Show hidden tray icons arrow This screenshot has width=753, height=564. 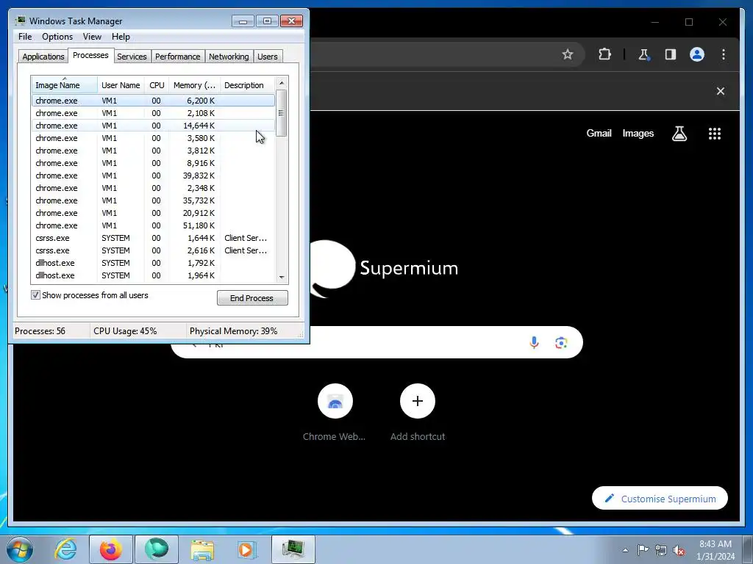(x=625, y=550)
